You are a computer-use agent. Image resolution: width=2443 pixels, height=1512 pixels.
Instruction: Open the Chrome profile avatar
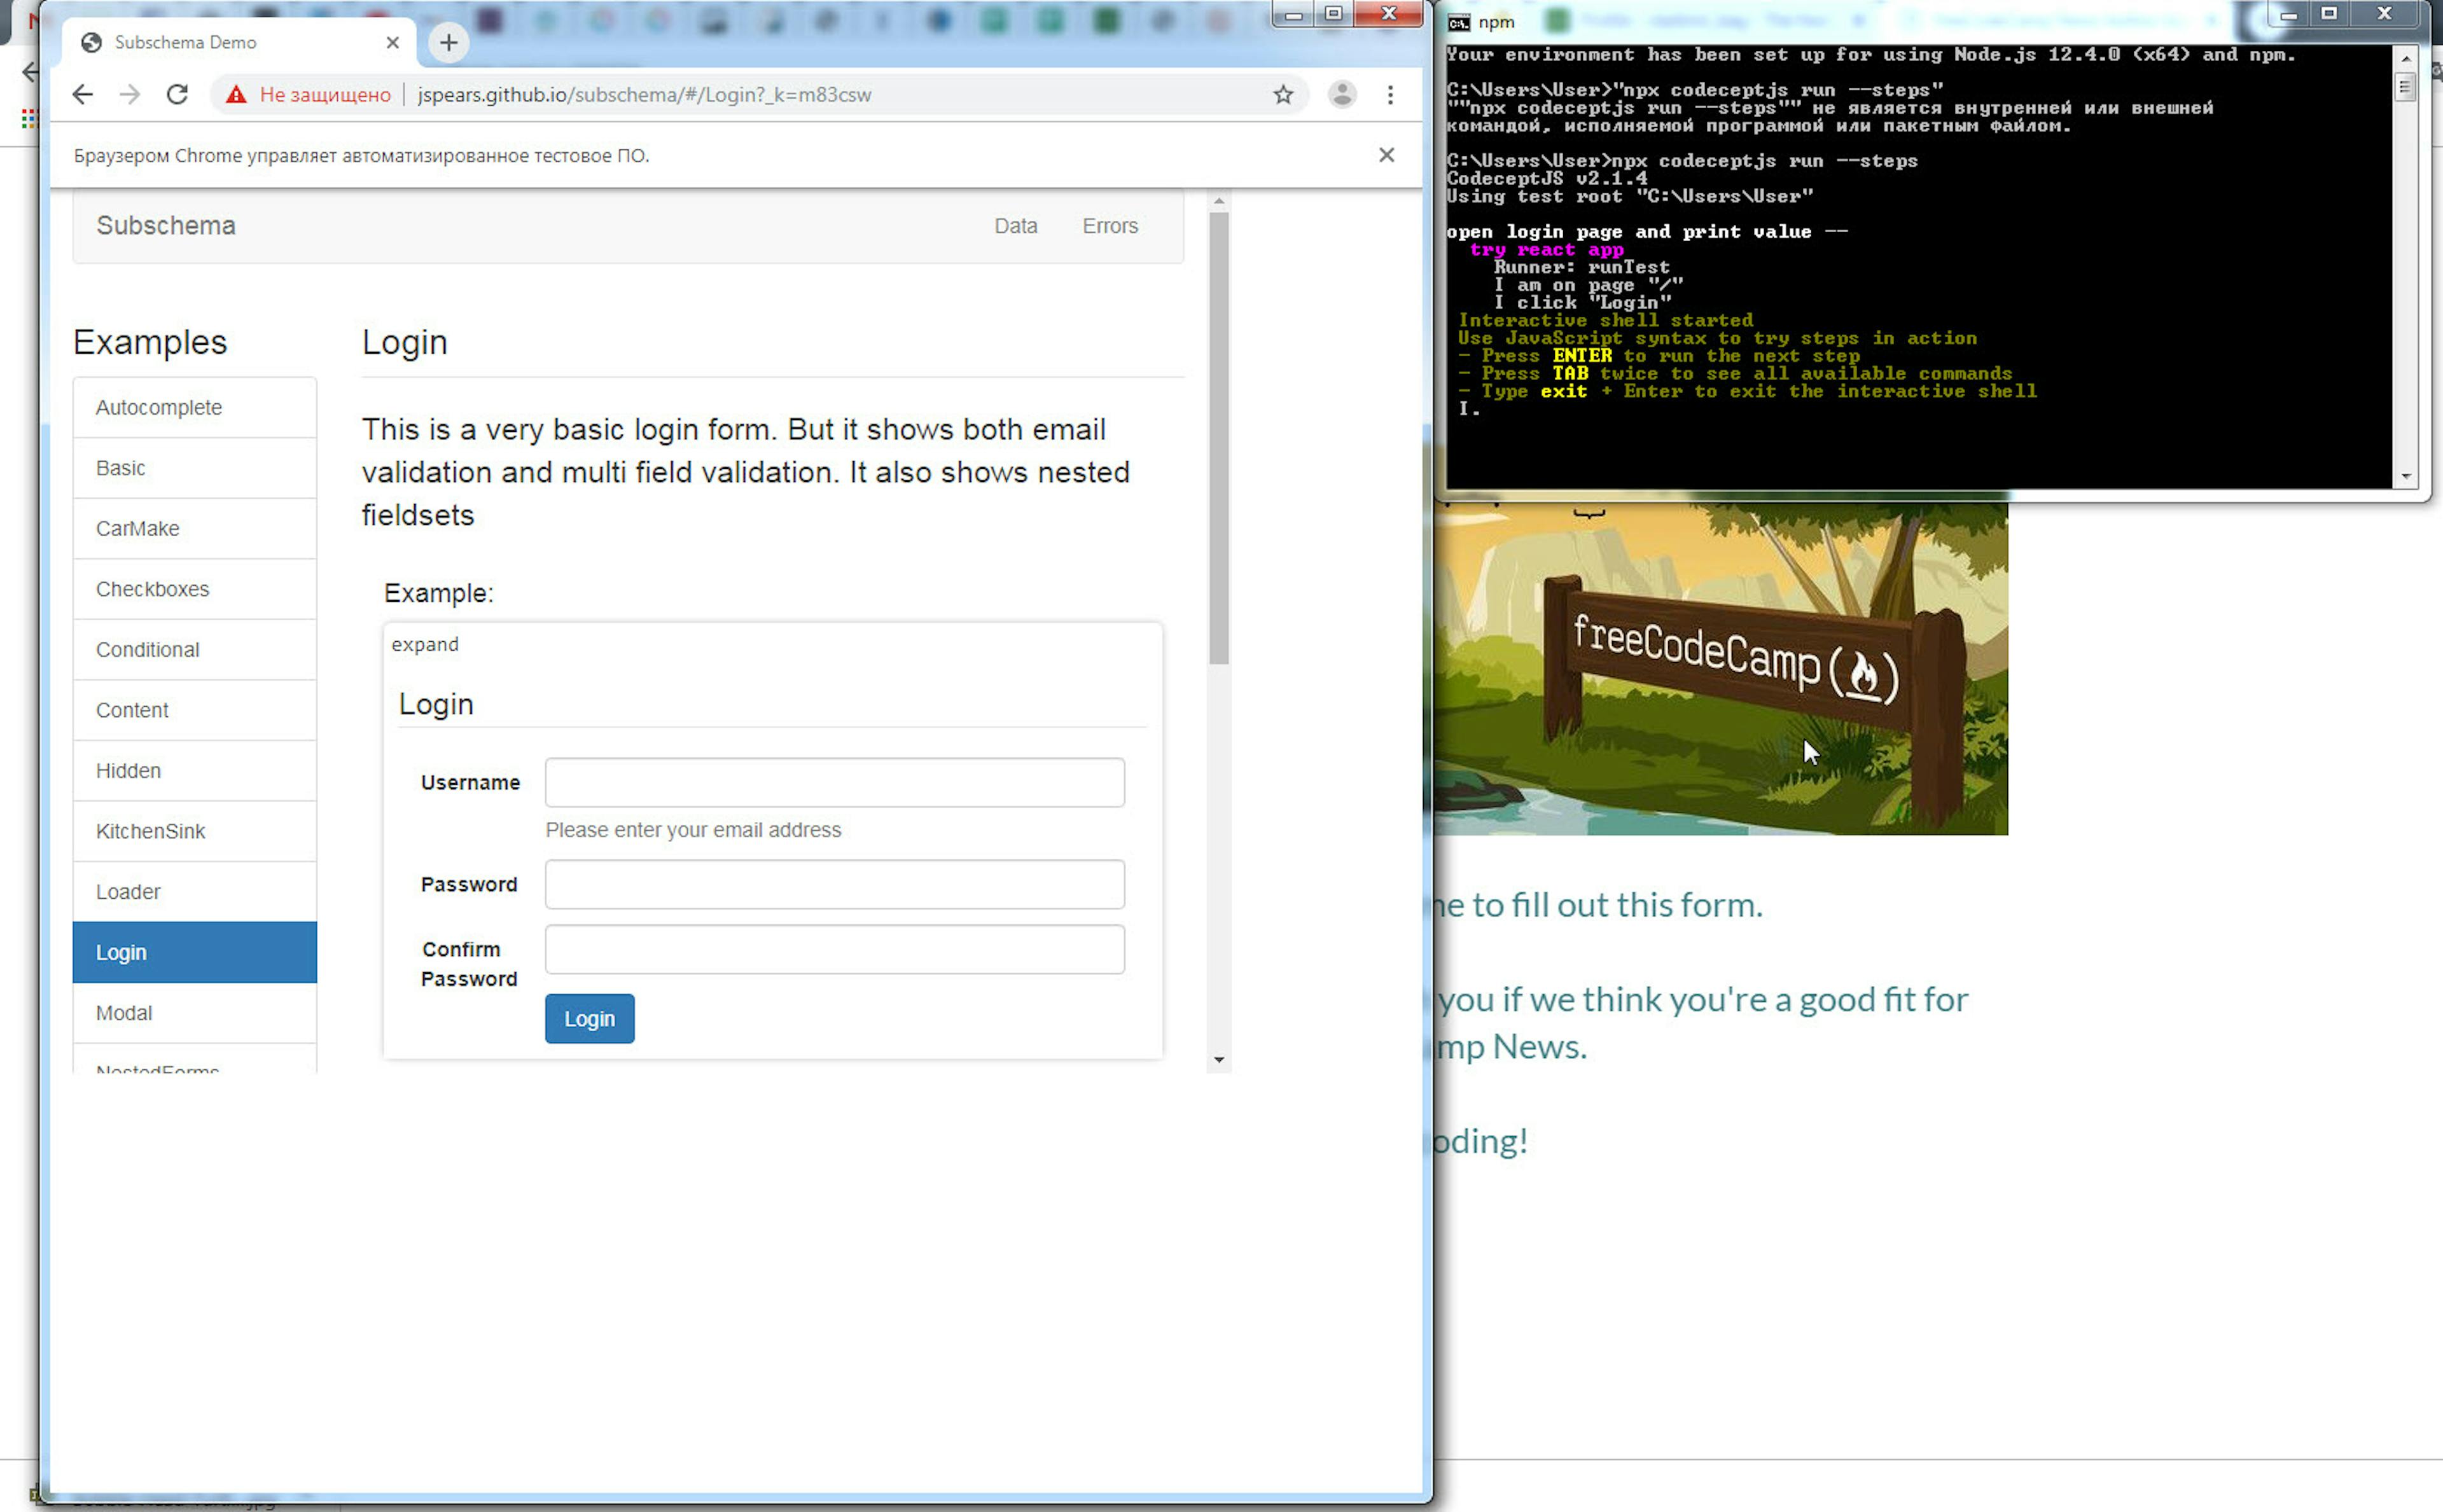pyautogui.click(x=1342, y=95)
